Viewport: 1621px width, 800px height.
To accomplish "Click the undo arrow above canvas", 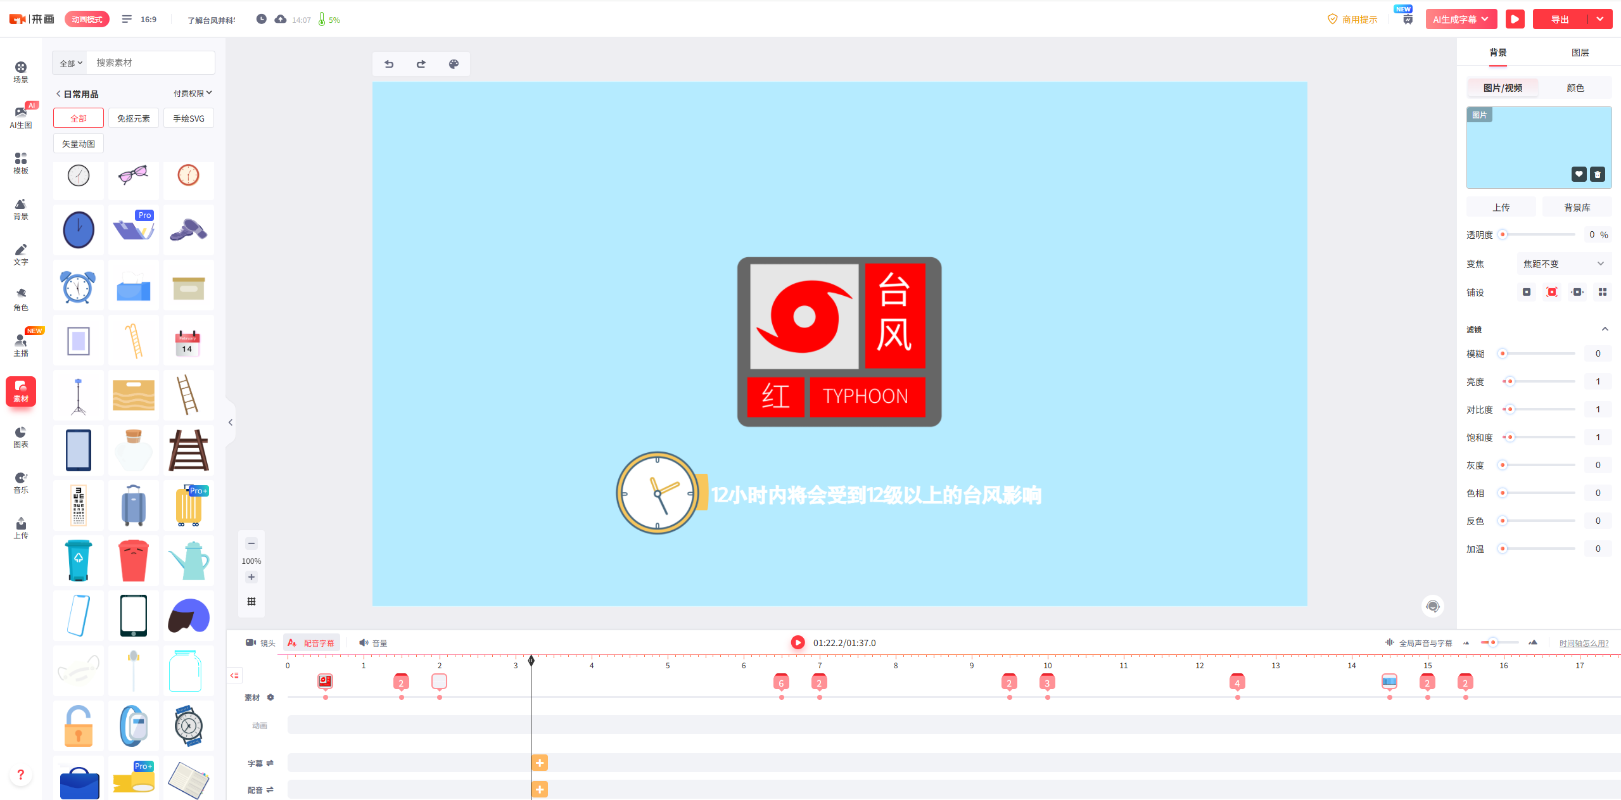I will tap(389, 64).
